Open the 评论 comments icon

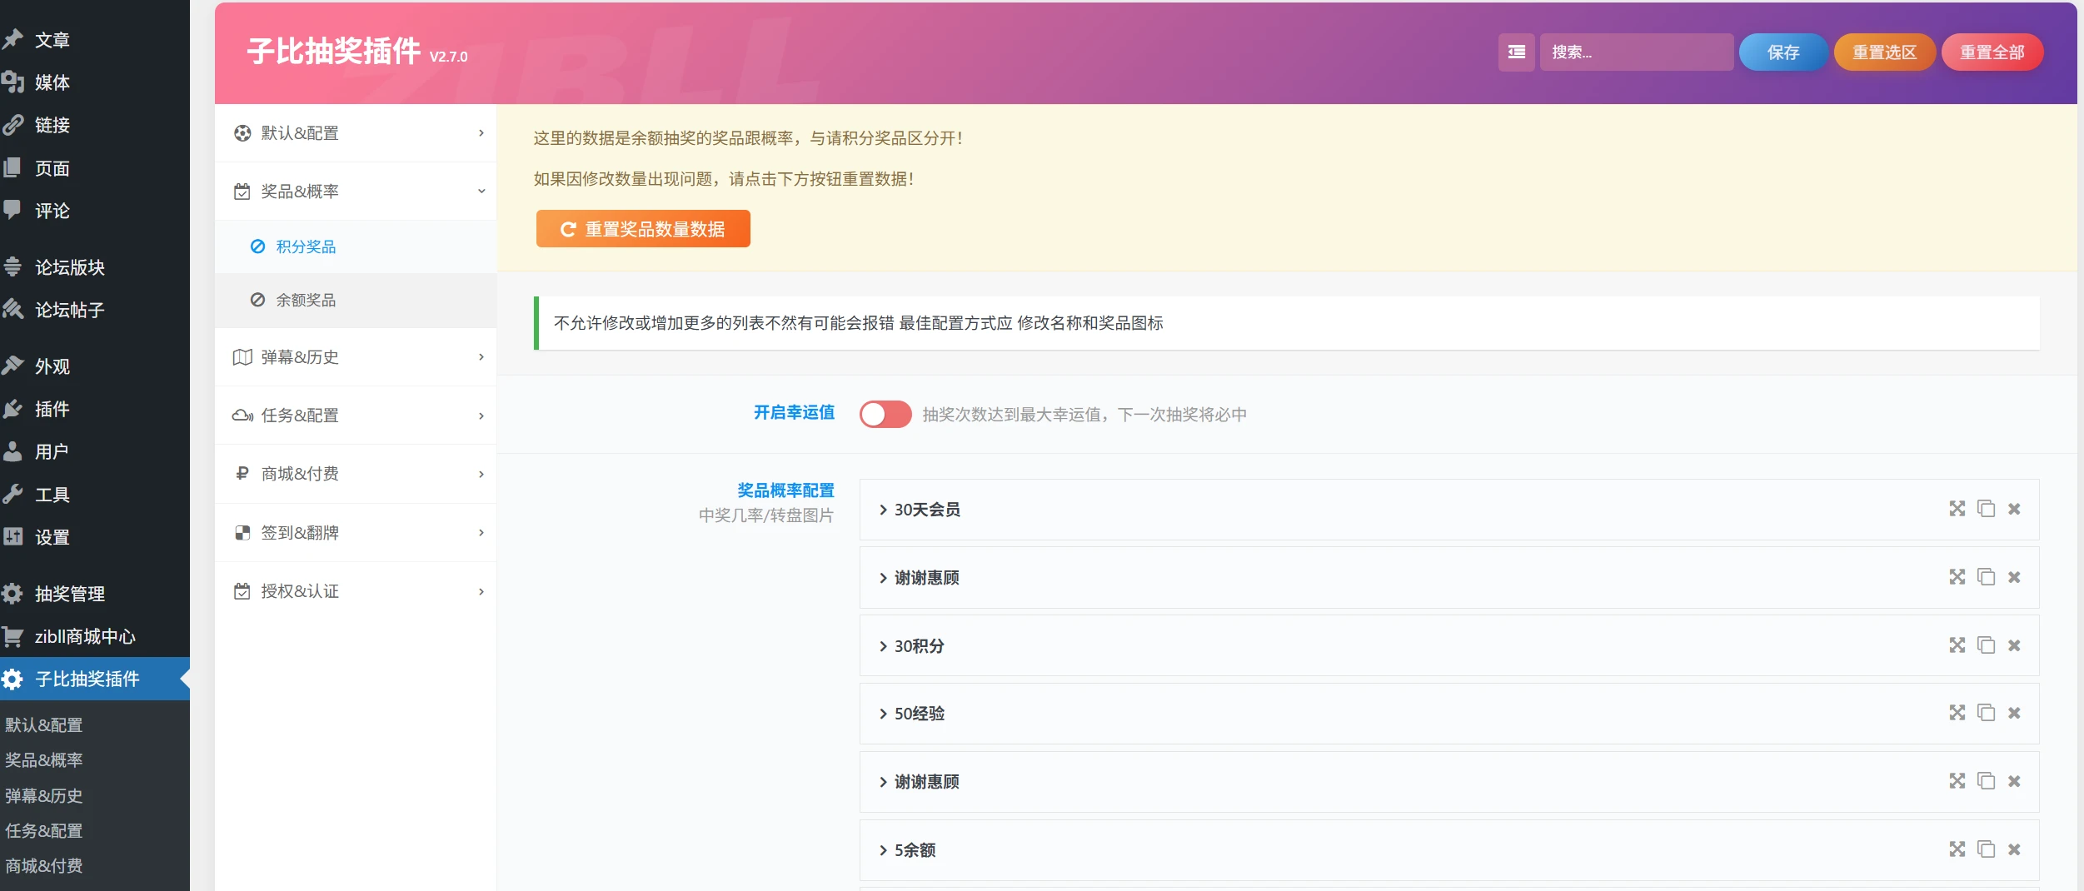pos(13,211)
